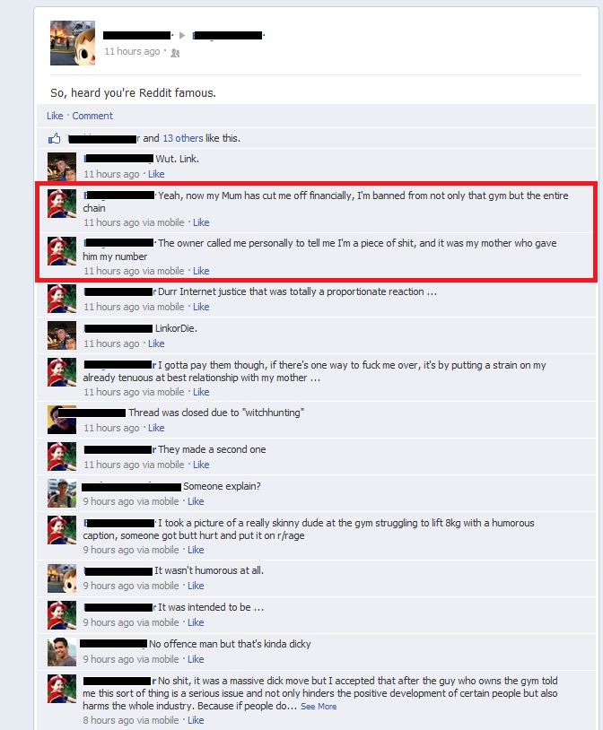Click the Comment link under the post
The image size is (603, 730).
click(x=92, y=116)
